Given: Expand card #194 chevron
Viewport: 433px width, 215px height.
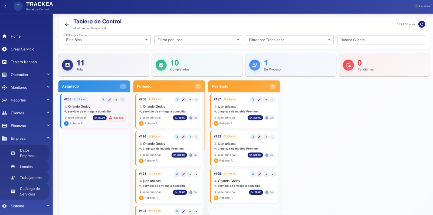Looking at the screenshot, I should (x=196, y=174).
